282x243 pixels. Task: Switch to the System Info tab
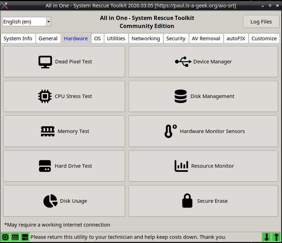(18, 39)
